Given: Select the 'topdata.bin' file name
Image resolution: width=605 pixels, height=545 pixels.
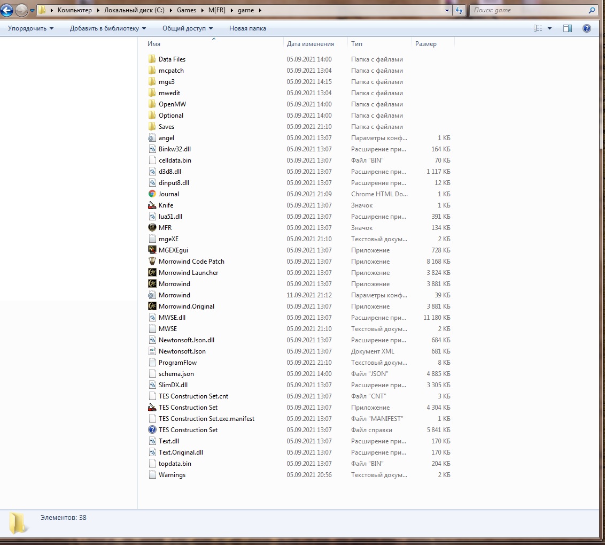Looking at the screenshot, I should pos(175,464).
